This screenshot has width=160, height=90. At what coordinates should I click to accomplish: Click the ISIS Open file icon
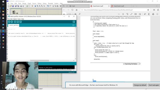coord(10,6)
